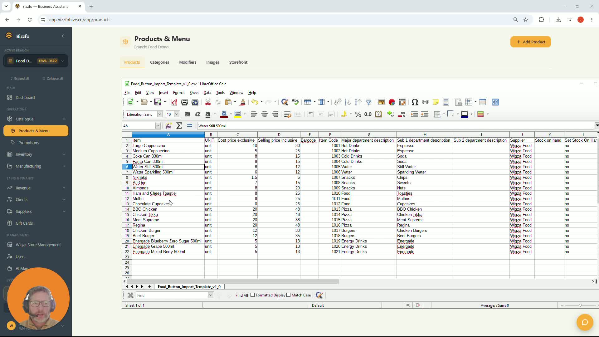This screenshot has height=337, width=599.
Task: Toggle italic formatting
Action: coord(197,114)
